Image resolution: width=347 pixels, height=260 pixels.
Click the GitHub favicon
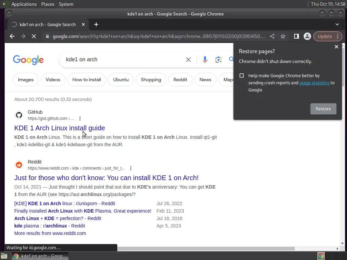[x=19, y=115]
